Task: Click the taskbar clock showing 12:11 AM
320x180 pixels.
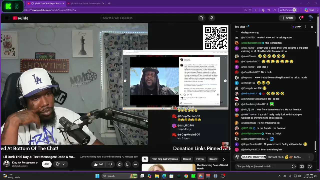Action: [x=308, y=176]
